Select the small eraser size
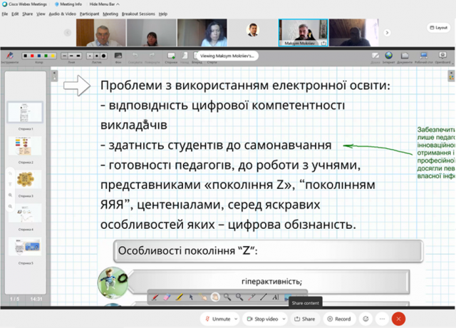The image size is (456, 328). 90,56
